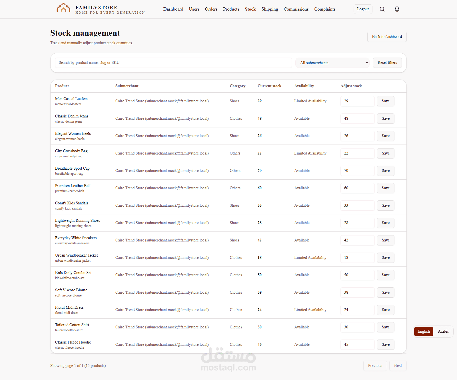This screenshot has width=457, height=380.
Task: Save stock for Urban Windbreaker Jacket
Action: click(386, 258)
